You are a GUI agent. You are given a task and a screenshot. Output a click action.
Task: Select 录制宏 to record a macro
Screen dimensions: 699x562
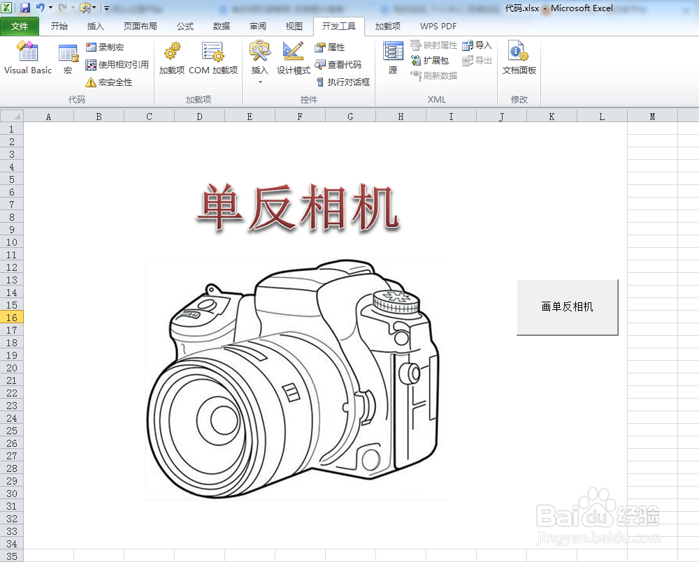click(106, 47)
